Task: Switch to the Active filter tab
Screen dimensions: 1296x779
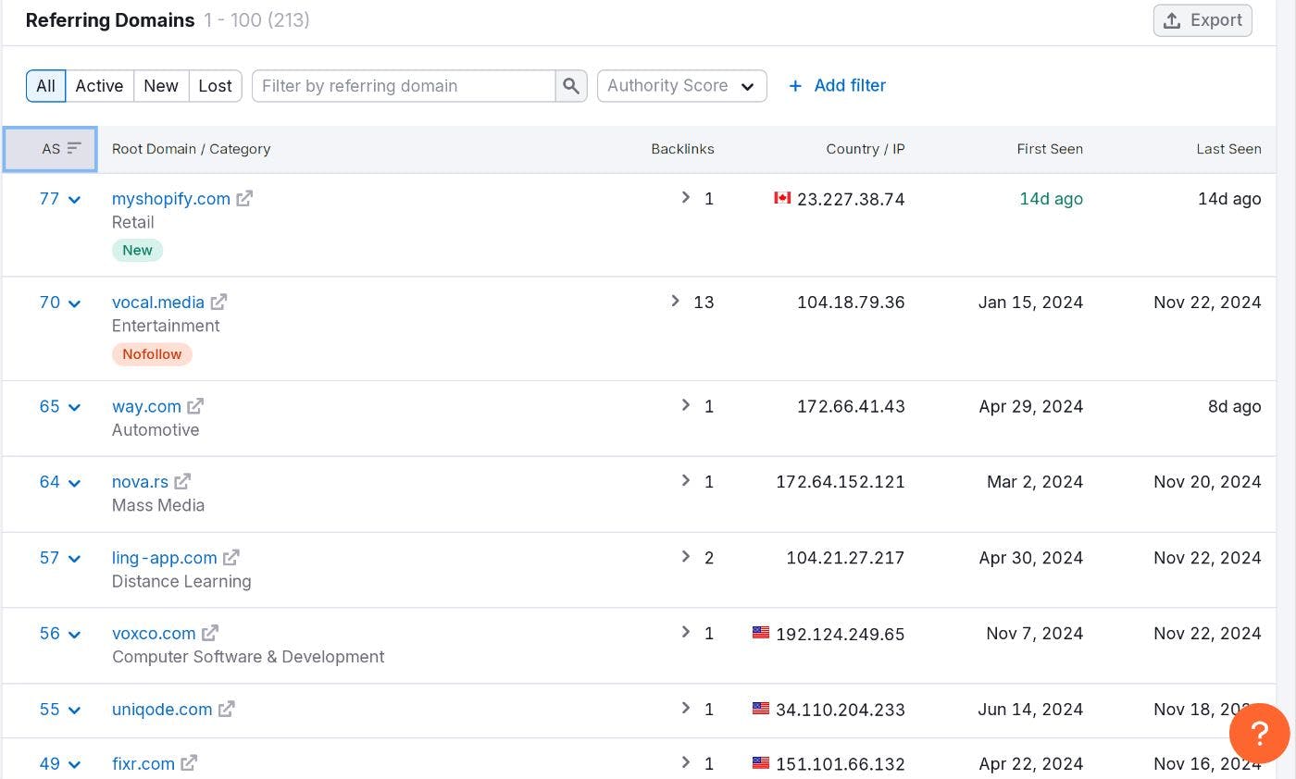Action: click(x=99, y=86)
